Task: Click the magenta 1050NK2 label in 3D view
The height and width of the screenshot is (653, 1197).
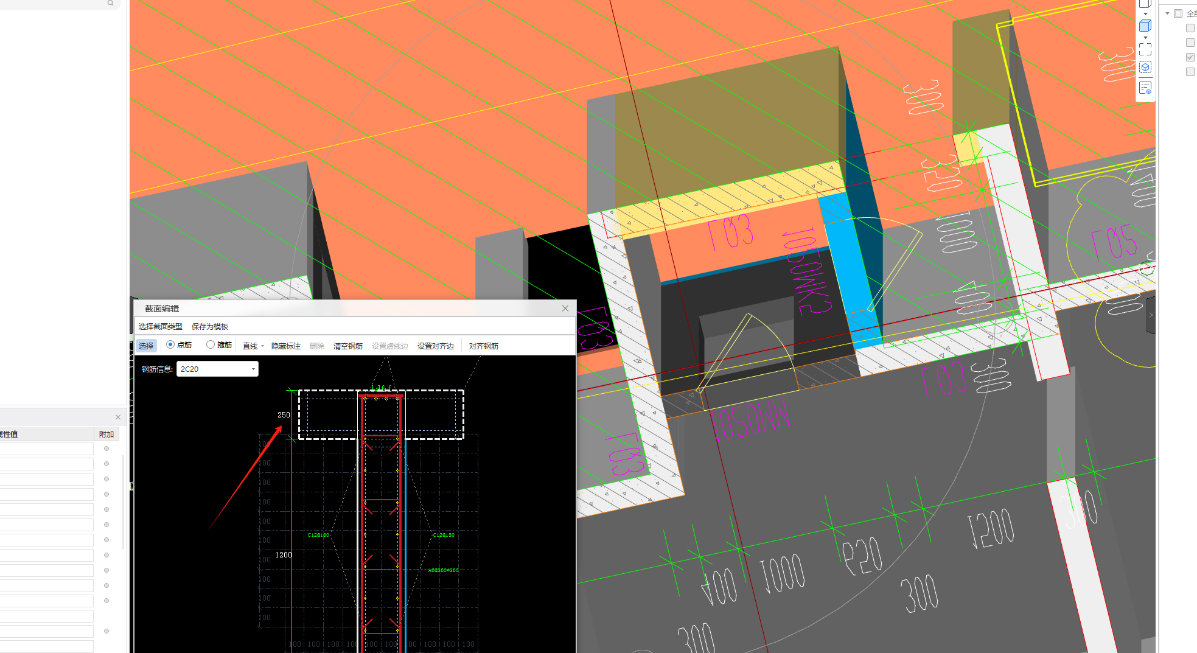Action: 808,272
